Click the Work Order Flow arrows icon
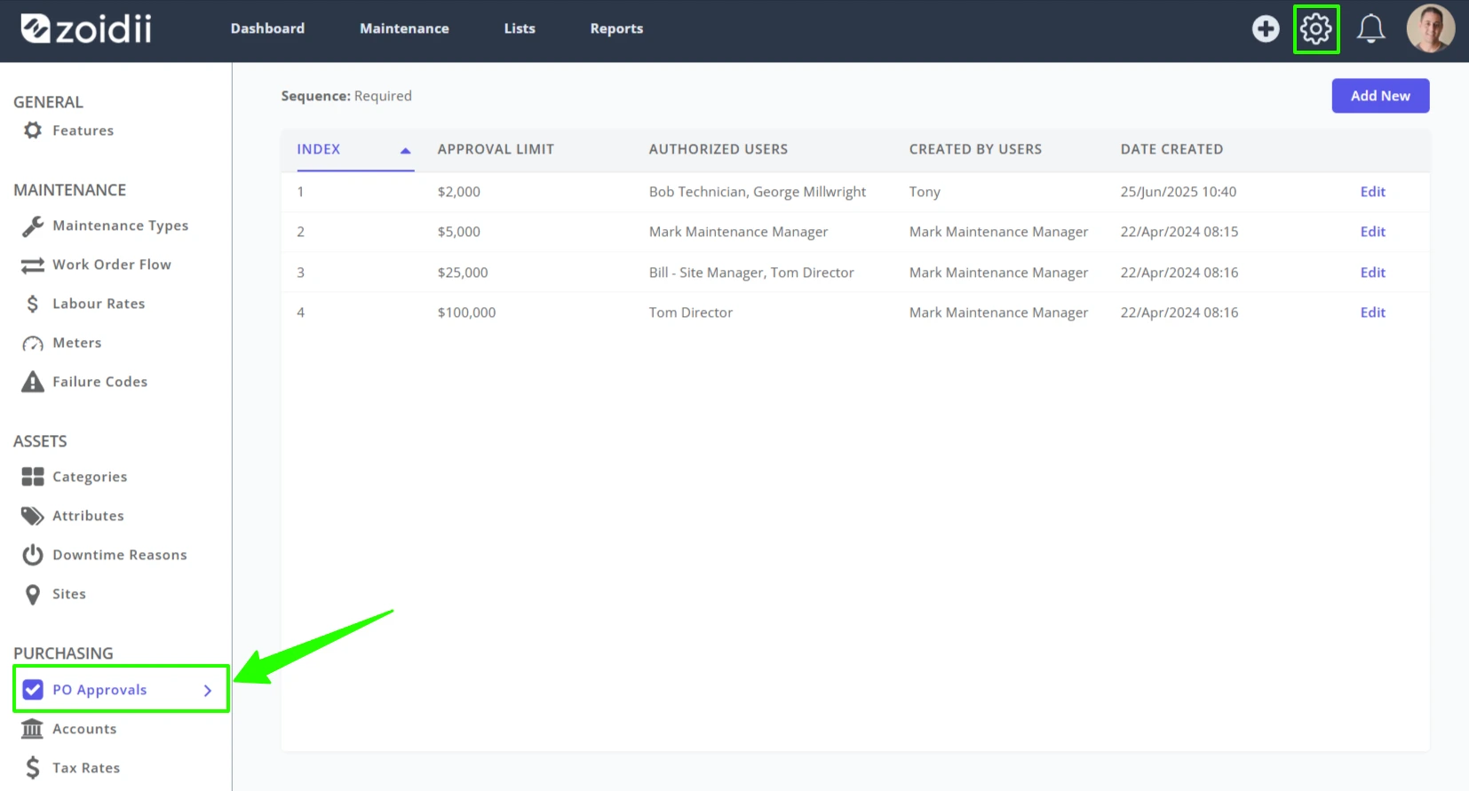Viewport: 1469px width, 791px height. (33, 265)
